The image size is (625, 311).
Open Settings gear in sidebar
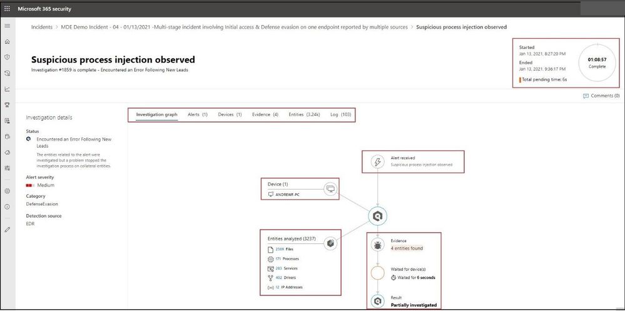point(7,191)
